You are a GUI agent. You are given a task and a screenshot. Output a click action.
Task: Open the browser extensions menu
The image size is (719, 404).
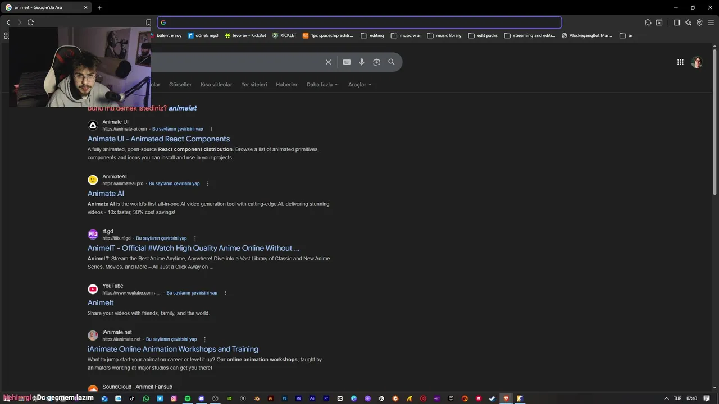(648, 22)
